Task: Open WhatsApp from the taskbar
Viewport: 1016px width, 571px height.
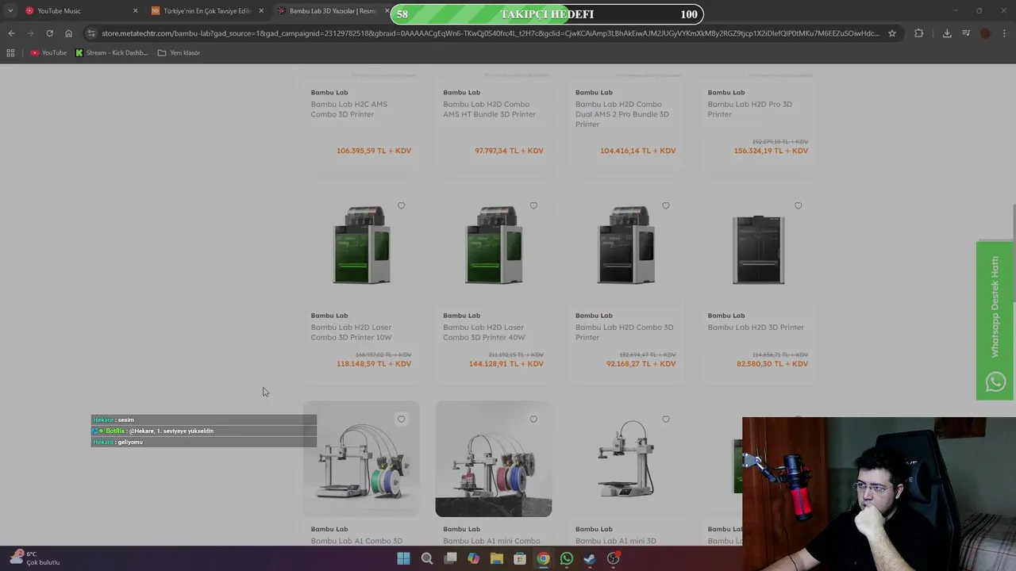Action: click(567, 558)
